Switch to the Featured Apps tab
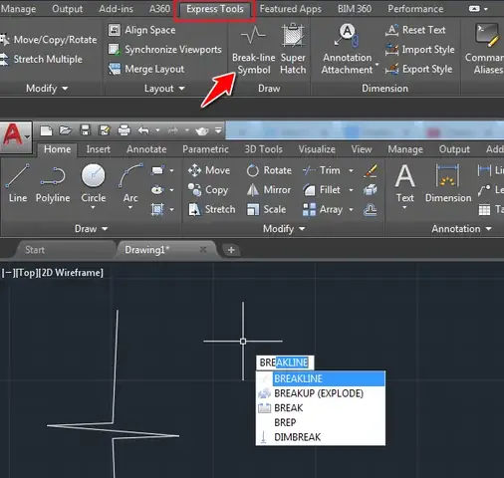504x478 pixels. [x=290, y=9]
